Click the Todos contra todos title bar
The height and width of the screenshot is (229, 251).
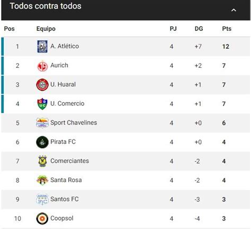click(125, 10)
